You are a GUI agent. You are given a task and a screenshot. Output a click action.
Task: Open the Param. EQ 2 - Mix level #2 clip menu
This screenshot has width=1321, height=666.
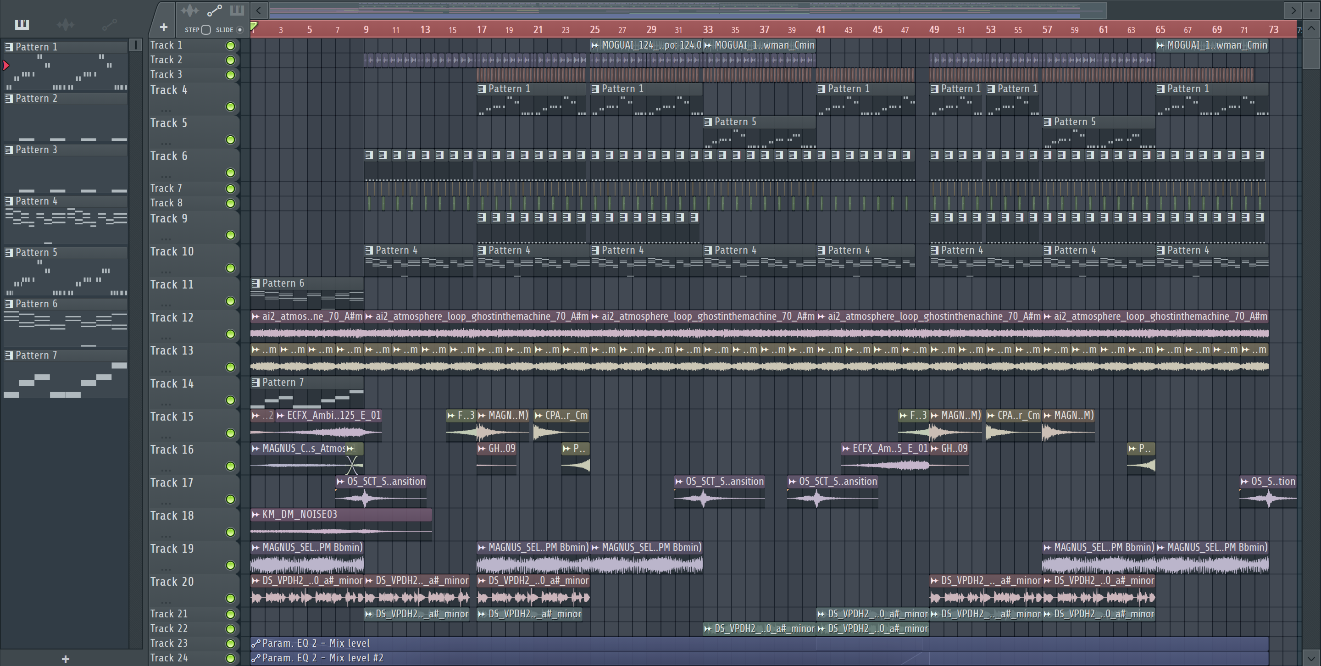click(255, 658)
